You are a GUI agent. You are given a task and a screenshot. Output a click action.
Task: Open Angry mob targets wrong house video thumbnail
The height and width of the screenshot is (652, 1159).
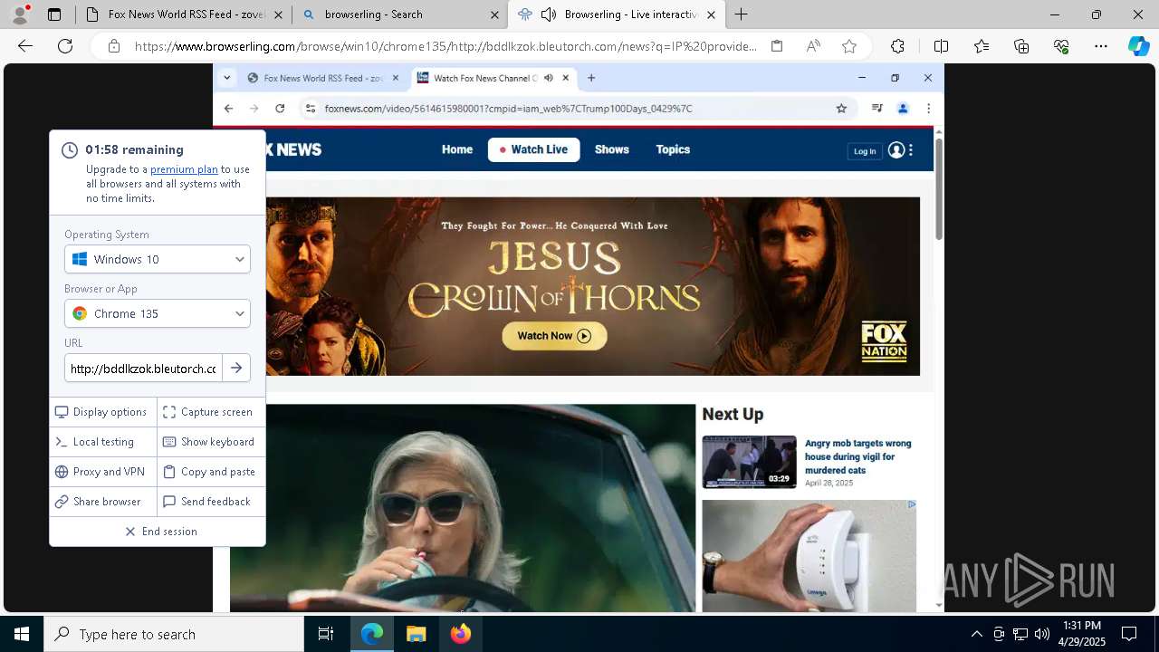point(749,462)
